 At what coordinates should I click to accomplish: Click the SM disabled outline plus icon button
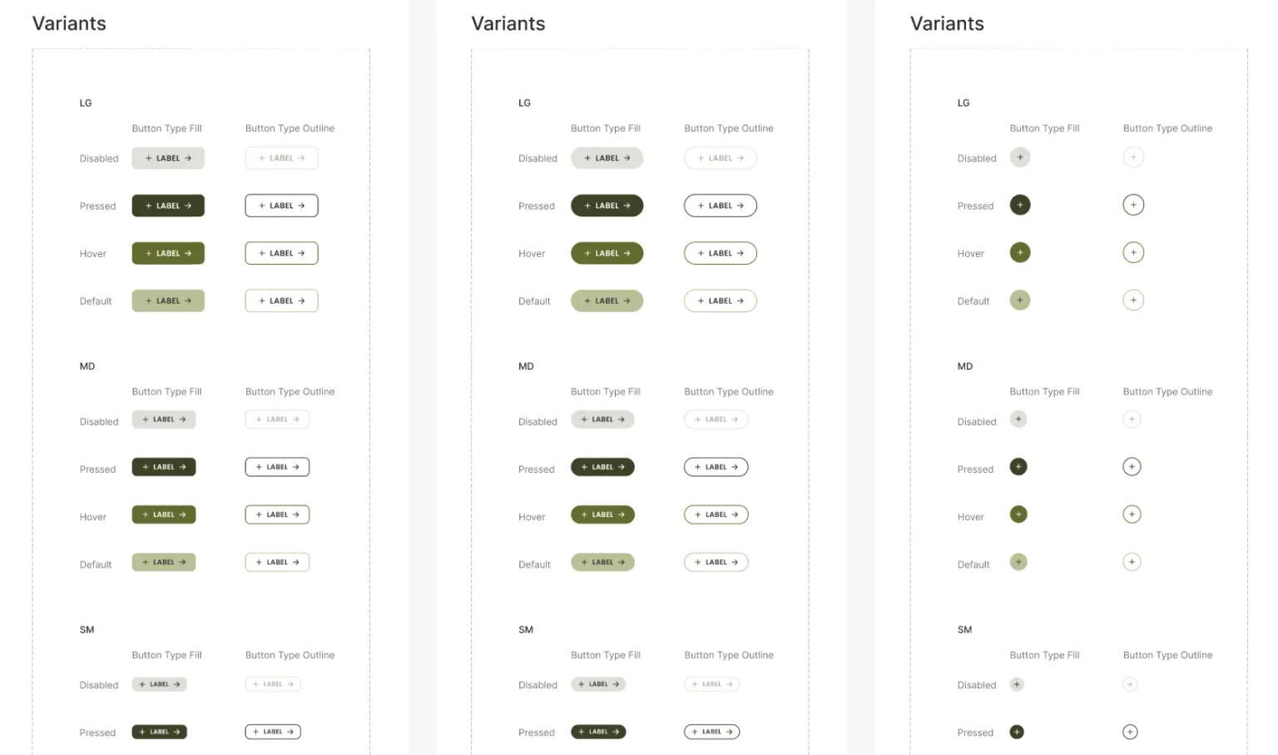pyautogui.click(x=1130, y=683)
